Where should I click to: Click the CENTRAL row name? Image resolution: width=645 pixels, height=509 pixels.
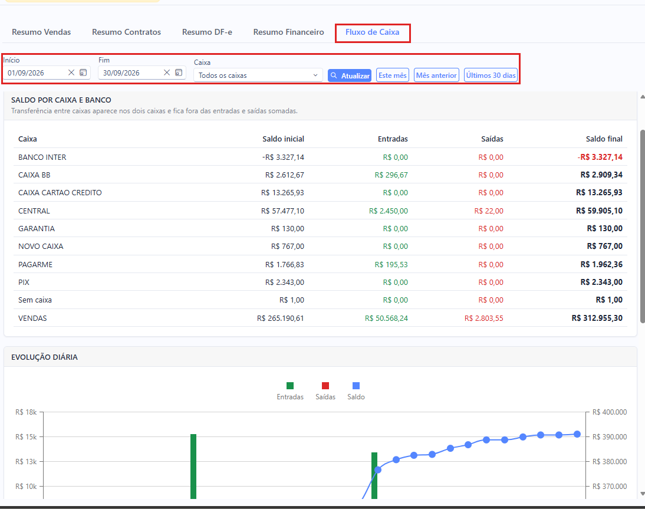pos(34,211)
